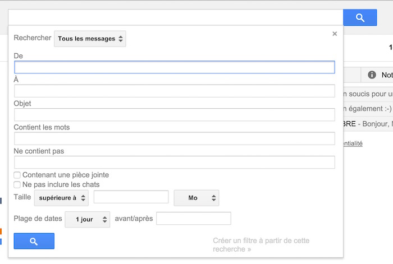393x264 pixels.
Task: Open the '1 jour' date range dropdown
Action: (x=87, y=219)
